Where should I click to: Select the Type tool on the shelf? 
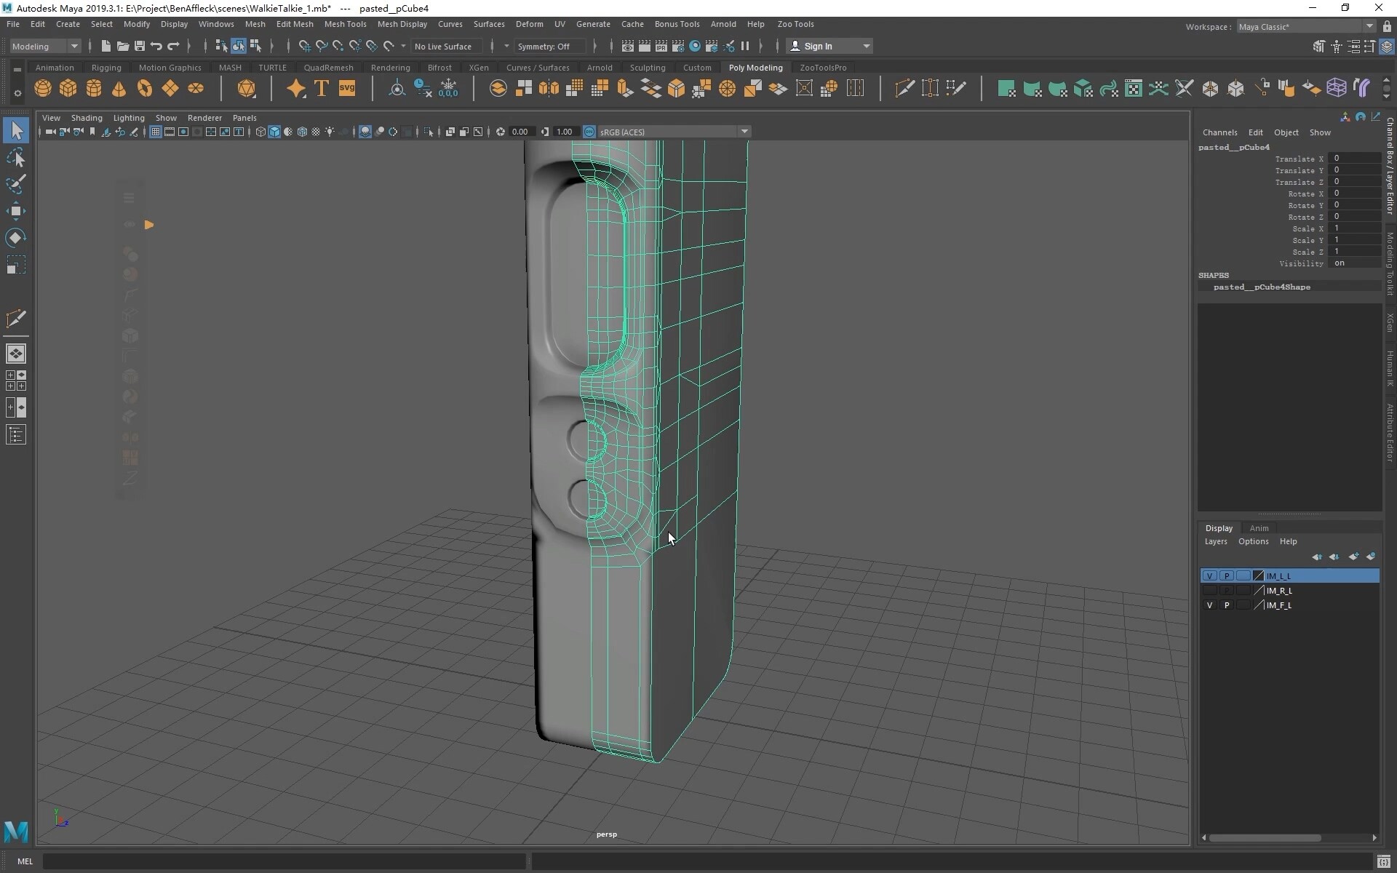coord(321,88)
